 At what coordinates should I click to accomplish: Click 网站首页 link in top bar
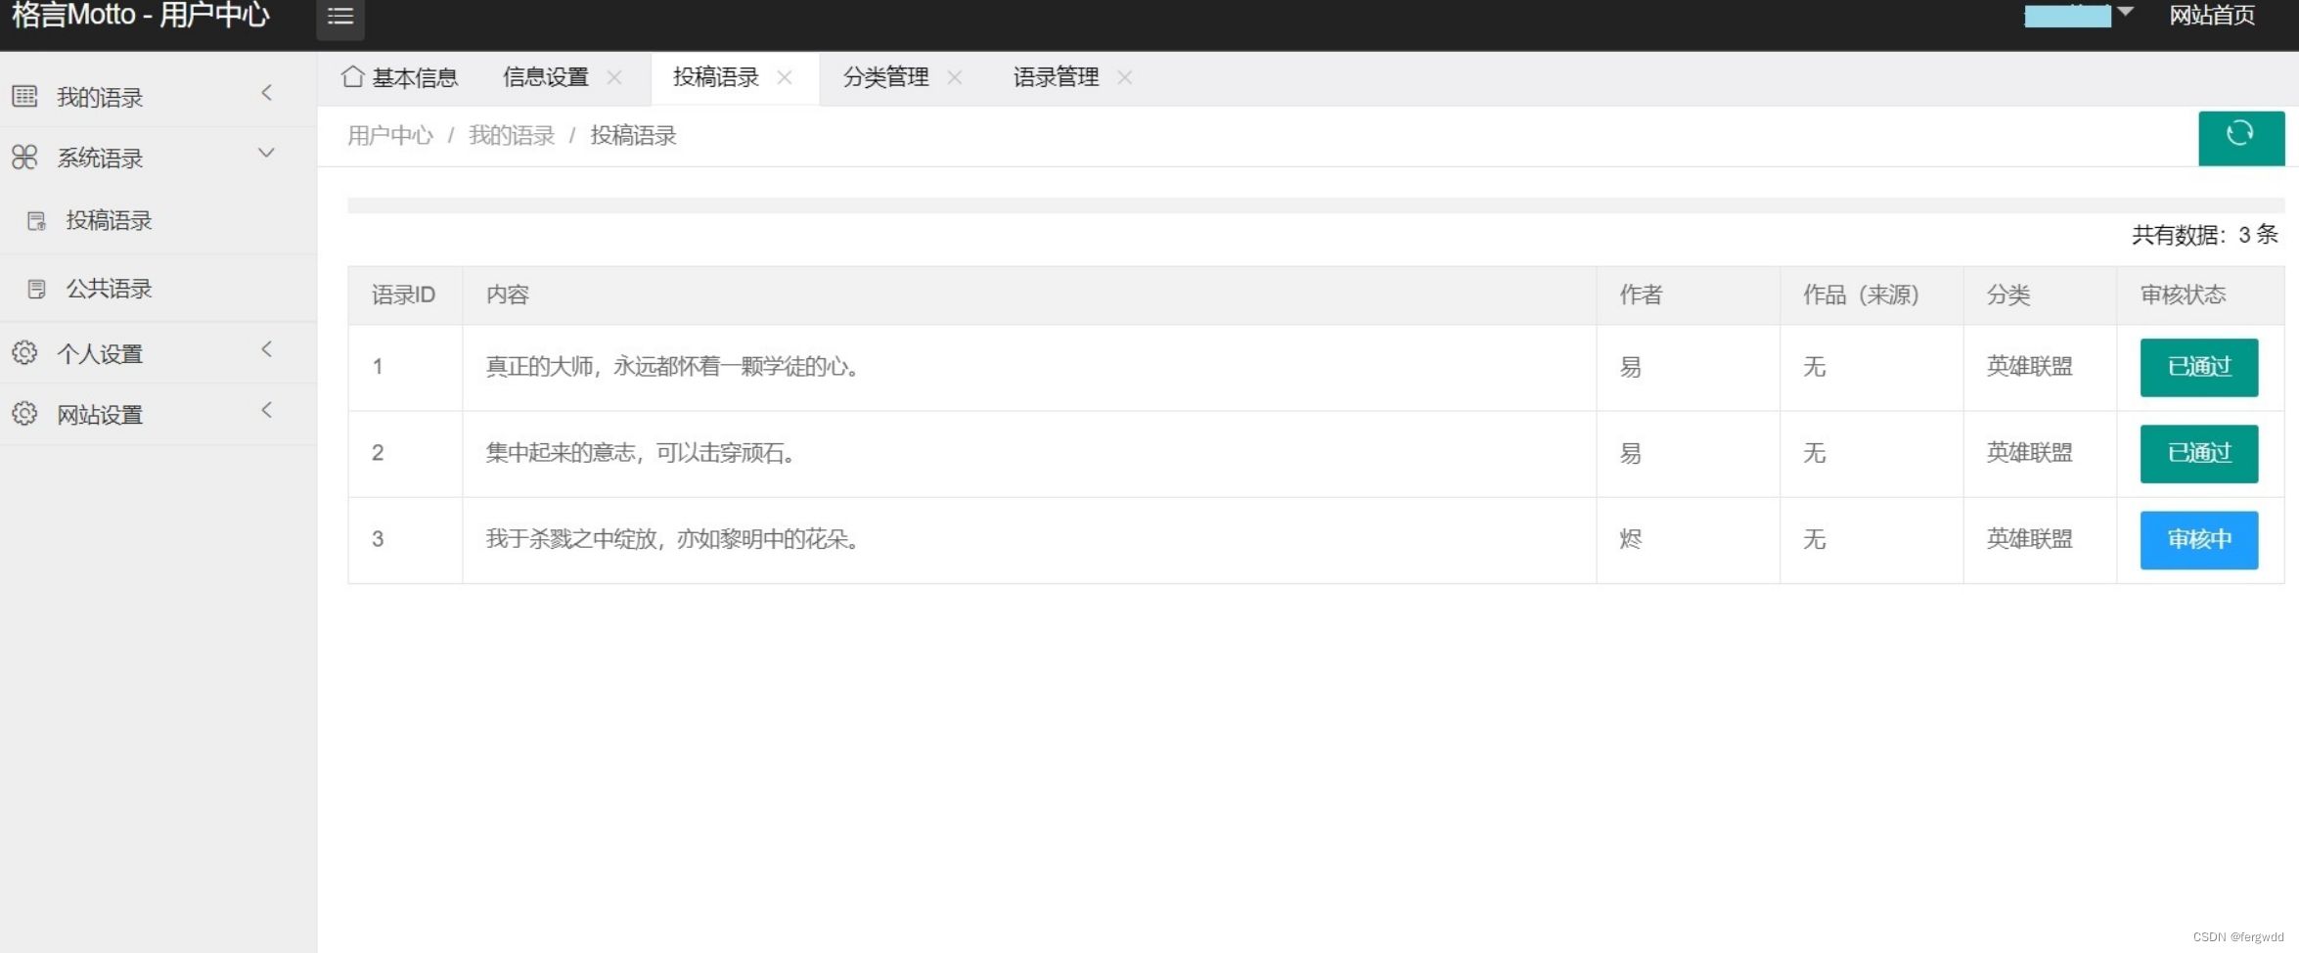pos(2211,15)
